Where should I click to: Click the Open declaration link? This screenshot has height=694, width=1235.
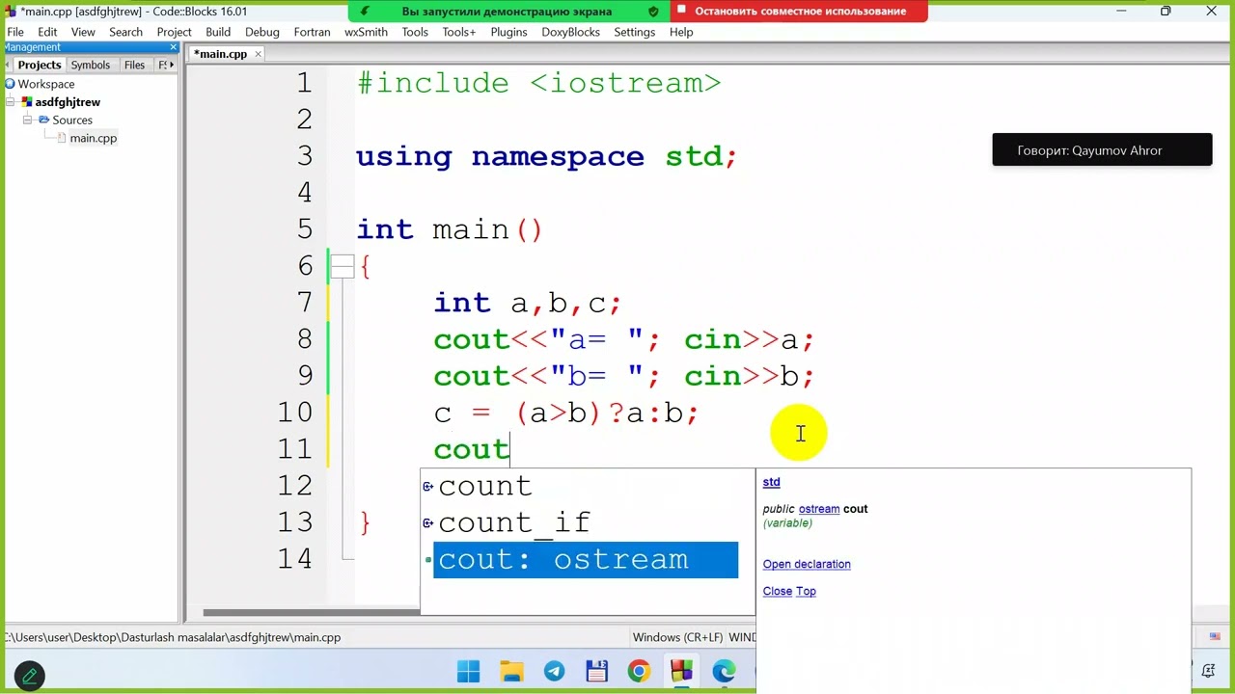[x=807, y=565]
